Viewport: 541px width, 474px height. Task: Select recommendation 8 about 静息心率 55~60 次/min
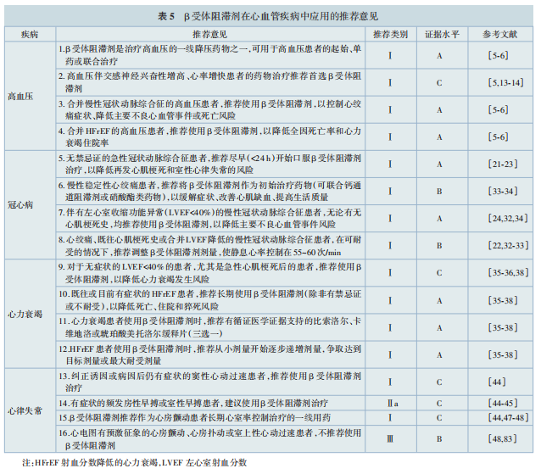(209, 246)
